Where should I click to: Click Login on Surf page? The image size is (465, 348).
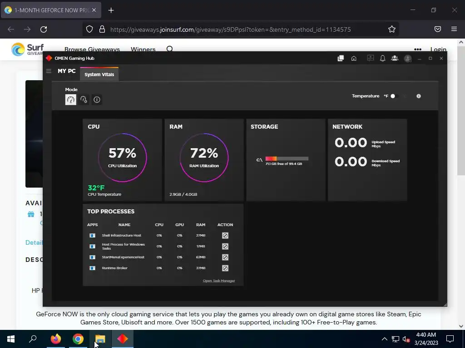438,49
